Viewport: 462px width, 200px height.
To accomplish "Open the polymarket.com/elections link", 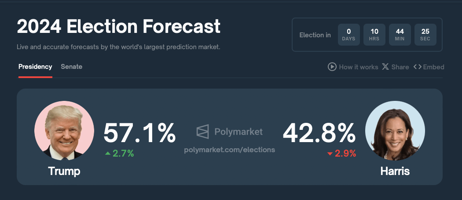I will [x=230, y=150].
